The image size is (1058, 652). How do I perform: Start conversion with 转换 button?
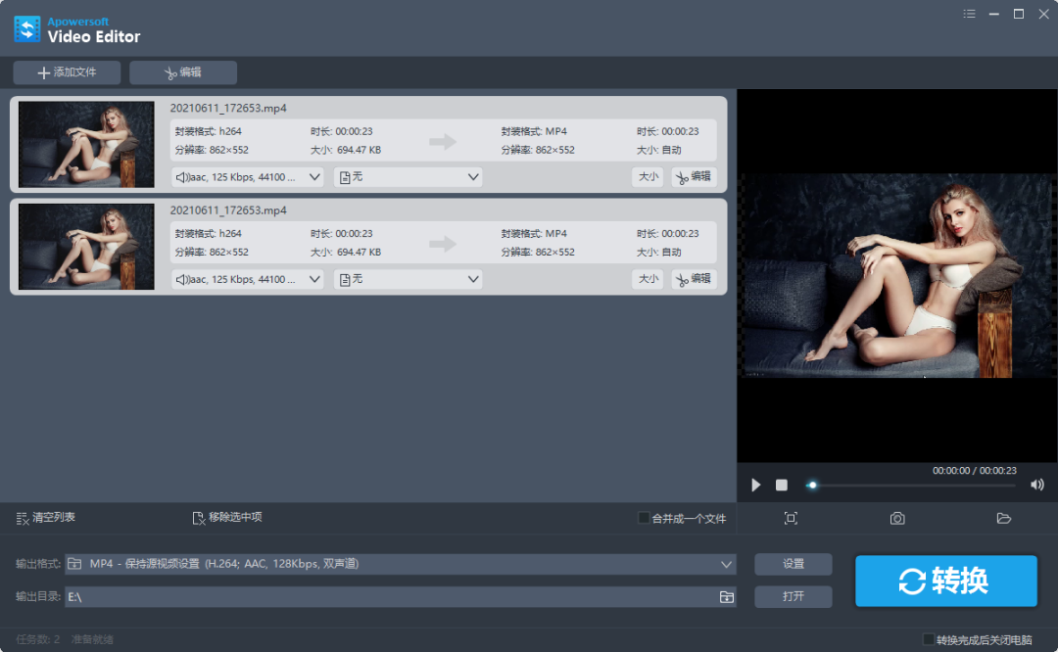click(x=946, y=581)
